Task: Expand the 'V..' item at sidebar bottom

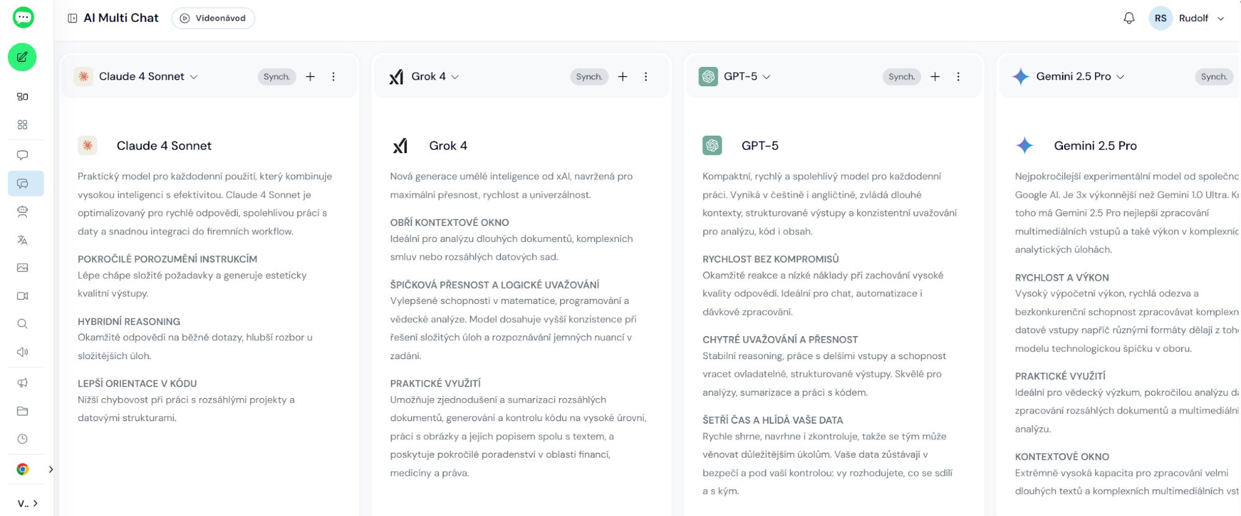Action: [28, 503]
